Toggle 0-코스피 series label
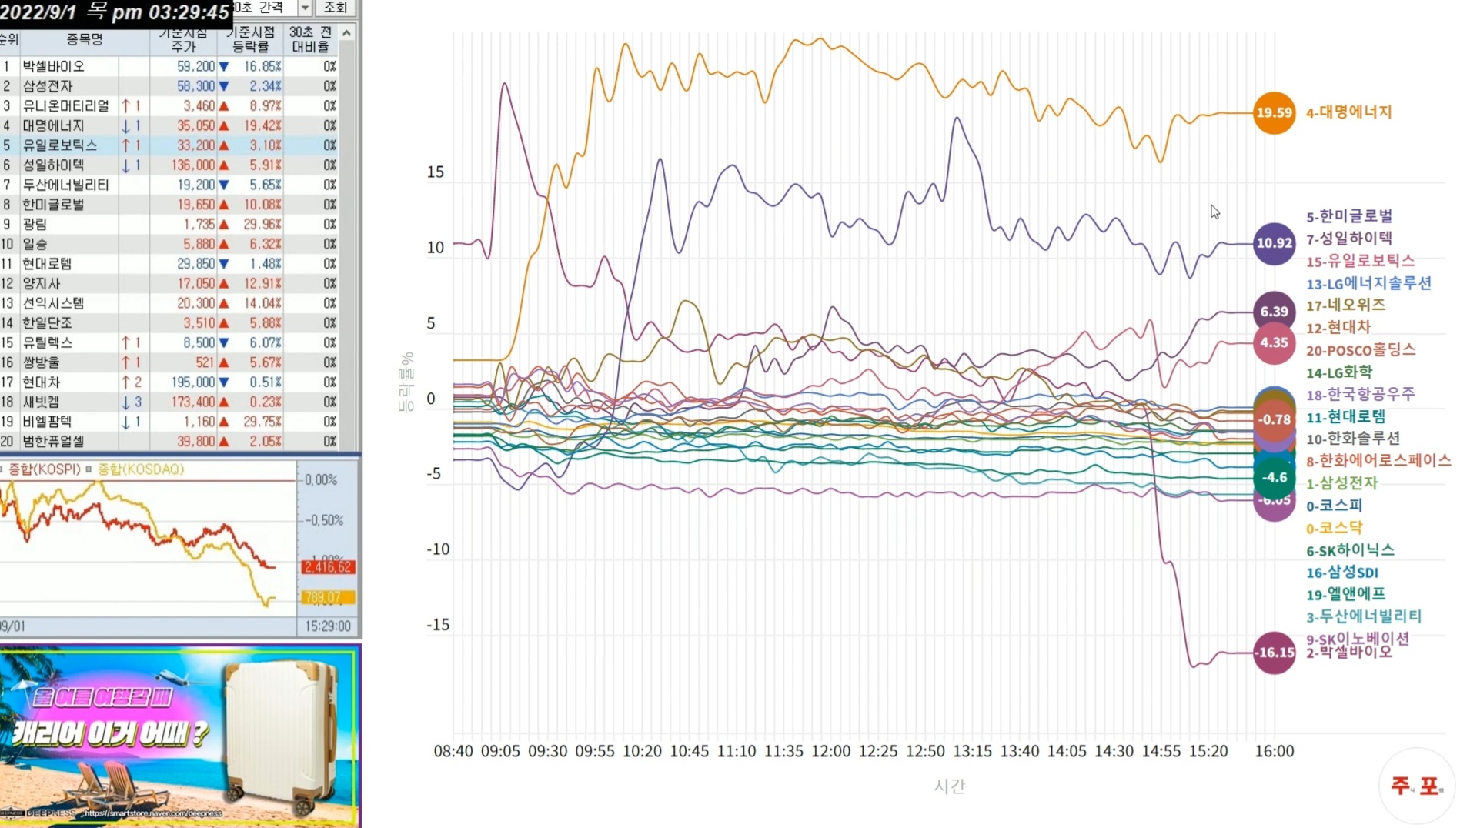Image resolution: width=1460 pixels, height=828 pixels. [x=1334, y=506]
